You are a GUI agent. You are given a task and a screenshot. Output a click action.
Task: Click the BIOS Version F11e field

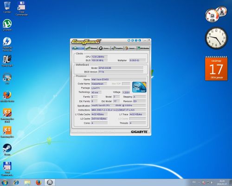(x=121, y=72)
